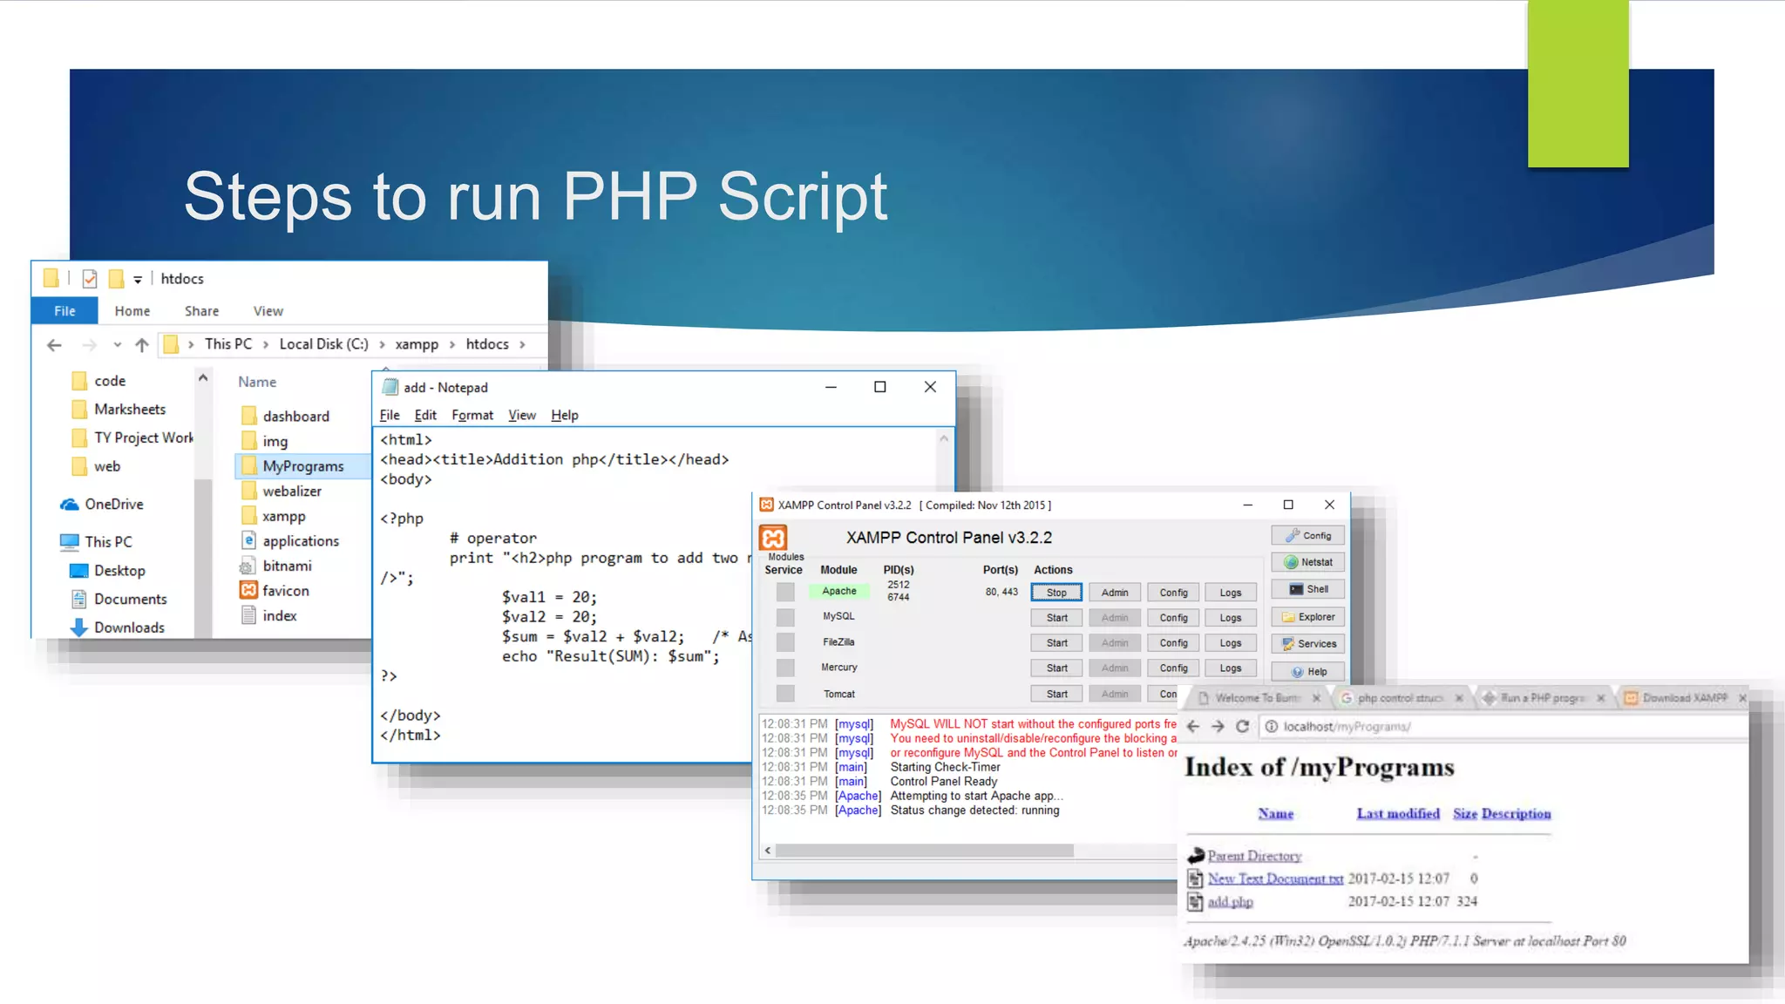This screenshot has height=1004, width=1785.
Task: Expand chevron after This PC breadcrumb
Action: point(266,344)
